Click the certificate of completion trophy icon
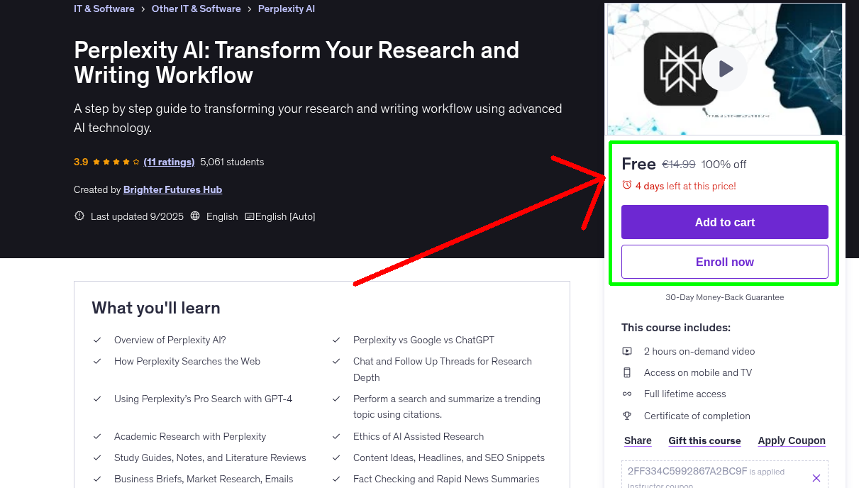859x488 pixels. (x=627, y=416)
